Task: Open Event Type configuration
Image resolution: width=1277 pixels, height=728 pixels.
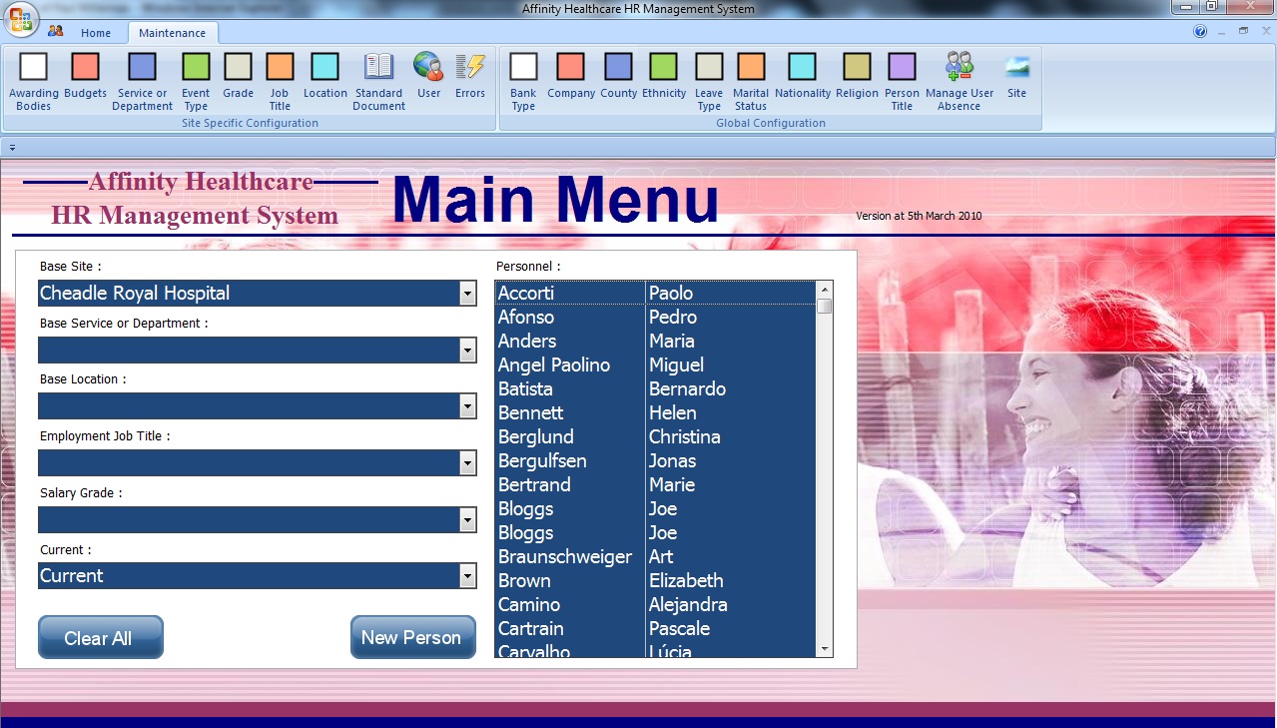Action: (x=196, y=82)
